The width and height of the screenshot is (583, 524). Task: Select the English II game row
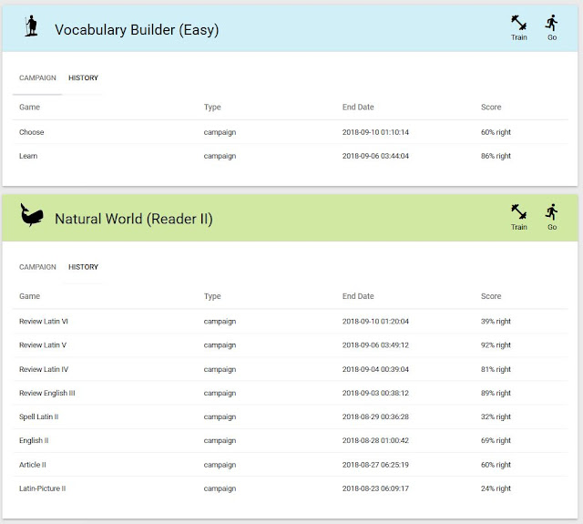pos(291,441)
